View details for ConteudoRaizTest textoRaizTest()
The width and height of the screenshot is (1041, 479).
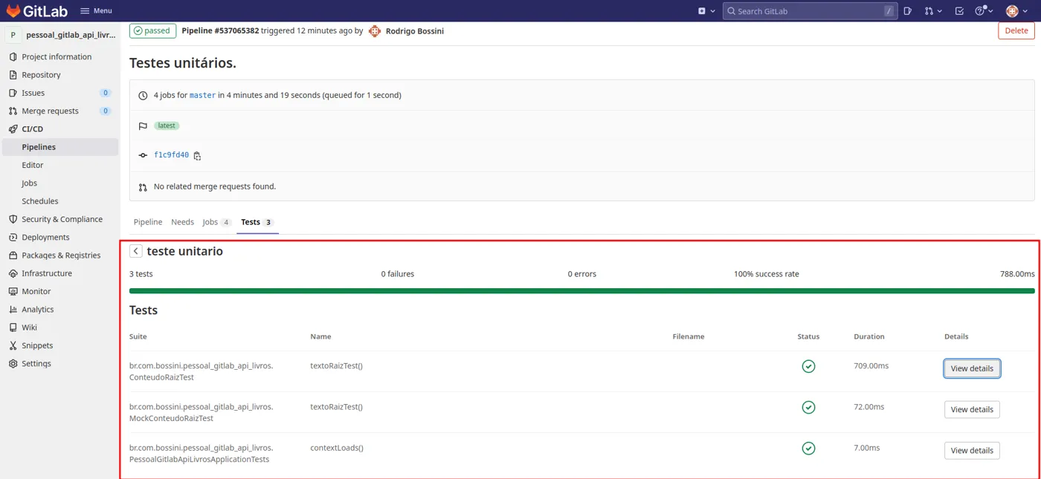[972, 368]
